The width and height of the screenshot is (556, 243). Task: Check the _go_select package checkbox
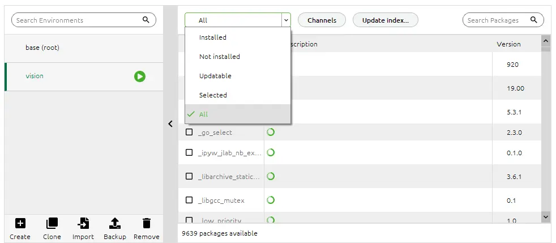coord(190,133)
